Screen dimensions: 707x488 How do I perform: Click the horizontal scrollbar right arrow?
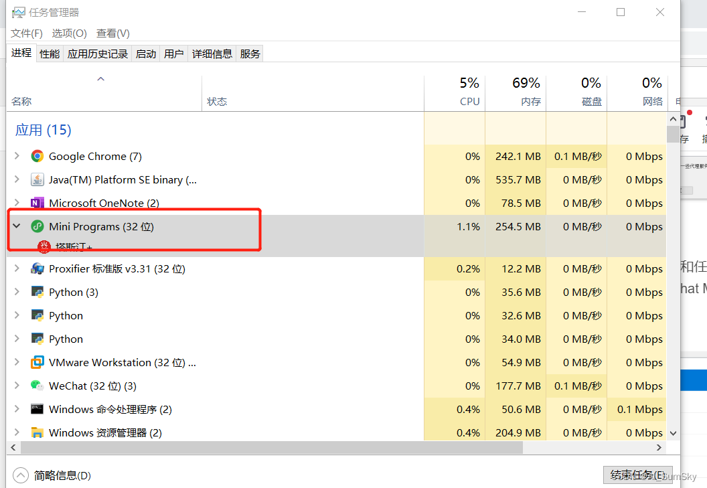(x=659, y=447)
